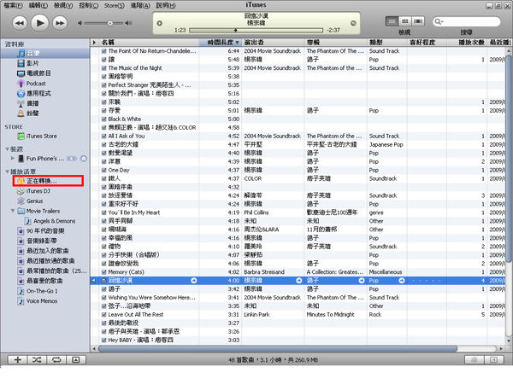The image size is (513, 384).
Task: Switch to grid view
Action: click(404, 21)
